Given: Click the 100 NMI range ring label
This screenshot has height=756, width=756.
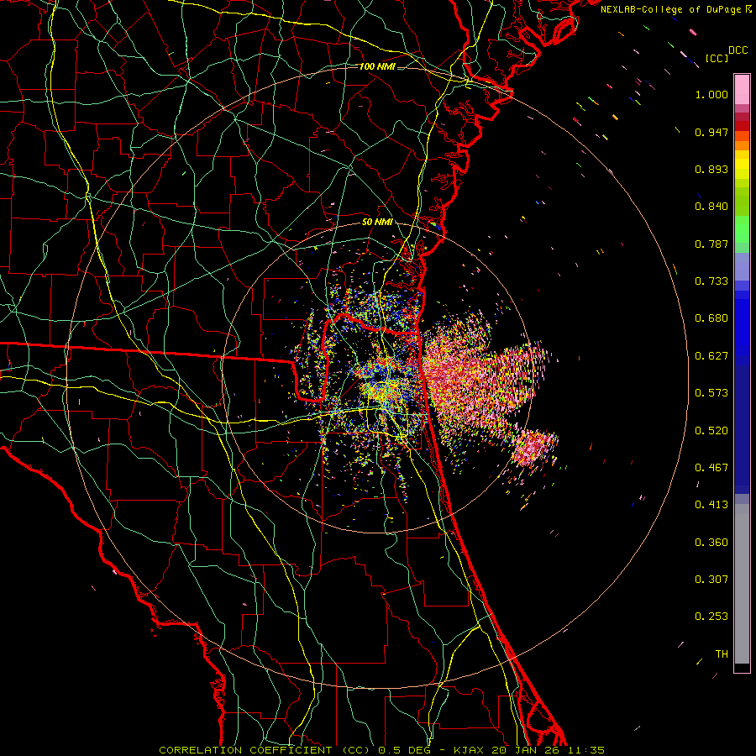Looking at the screenshot, I should (x=377, y=66).
